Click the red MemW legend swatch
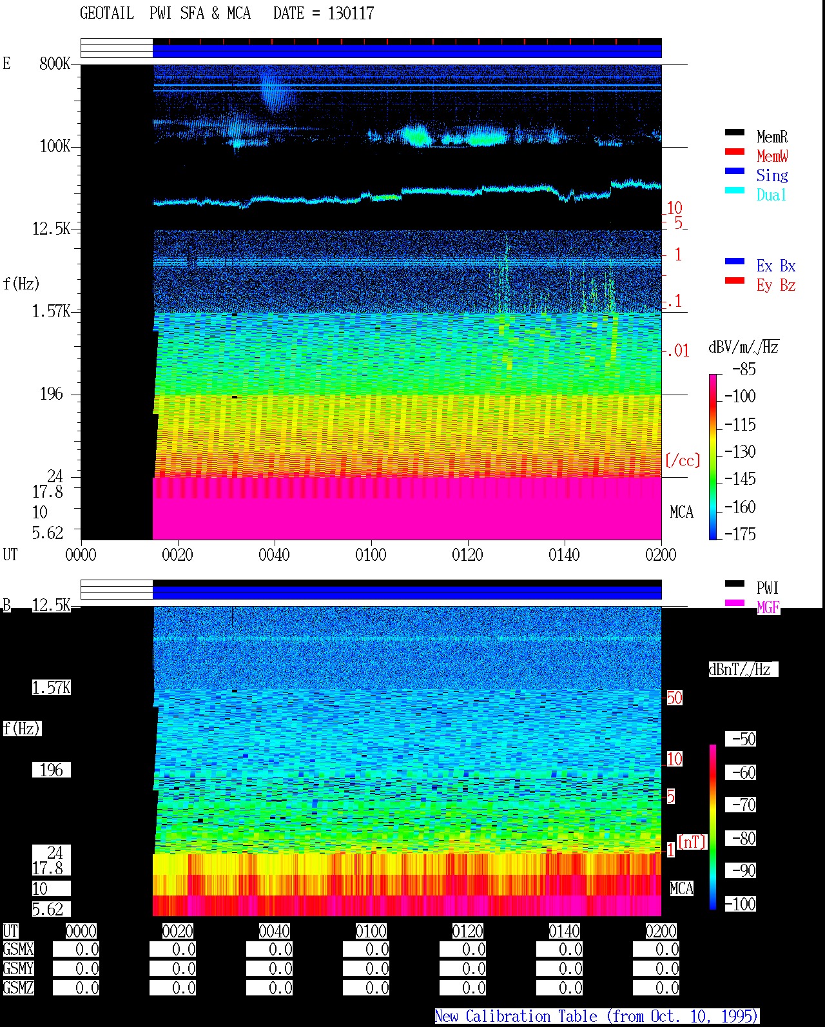 735,152
